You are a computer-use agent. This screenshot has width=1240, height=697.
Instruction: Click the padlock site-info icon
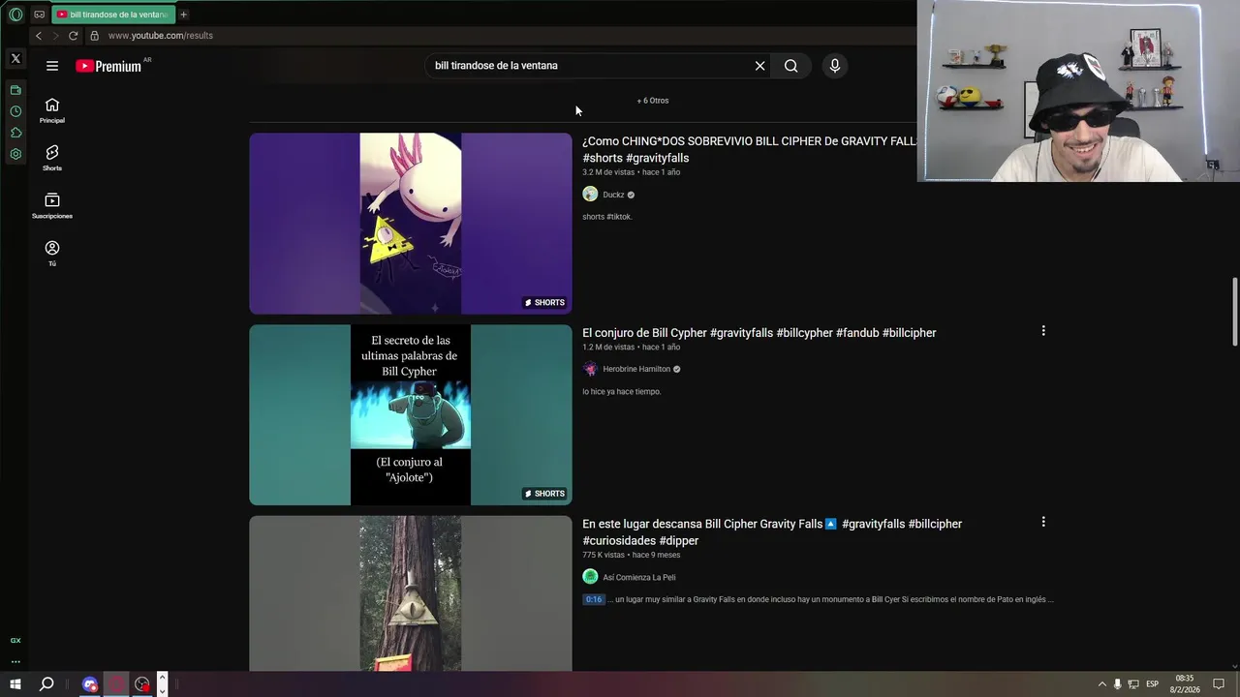click(x=94, y=36)
